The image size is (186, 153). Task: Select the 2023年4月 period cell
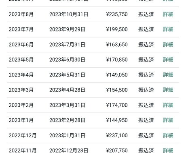21,75
